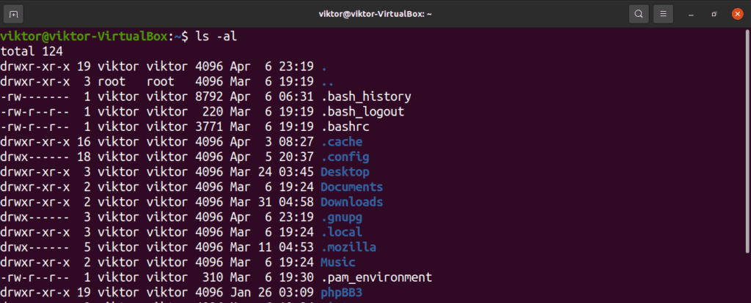Click the window title viktor@viktor-VirtualBox

click(x=375, y=14)
